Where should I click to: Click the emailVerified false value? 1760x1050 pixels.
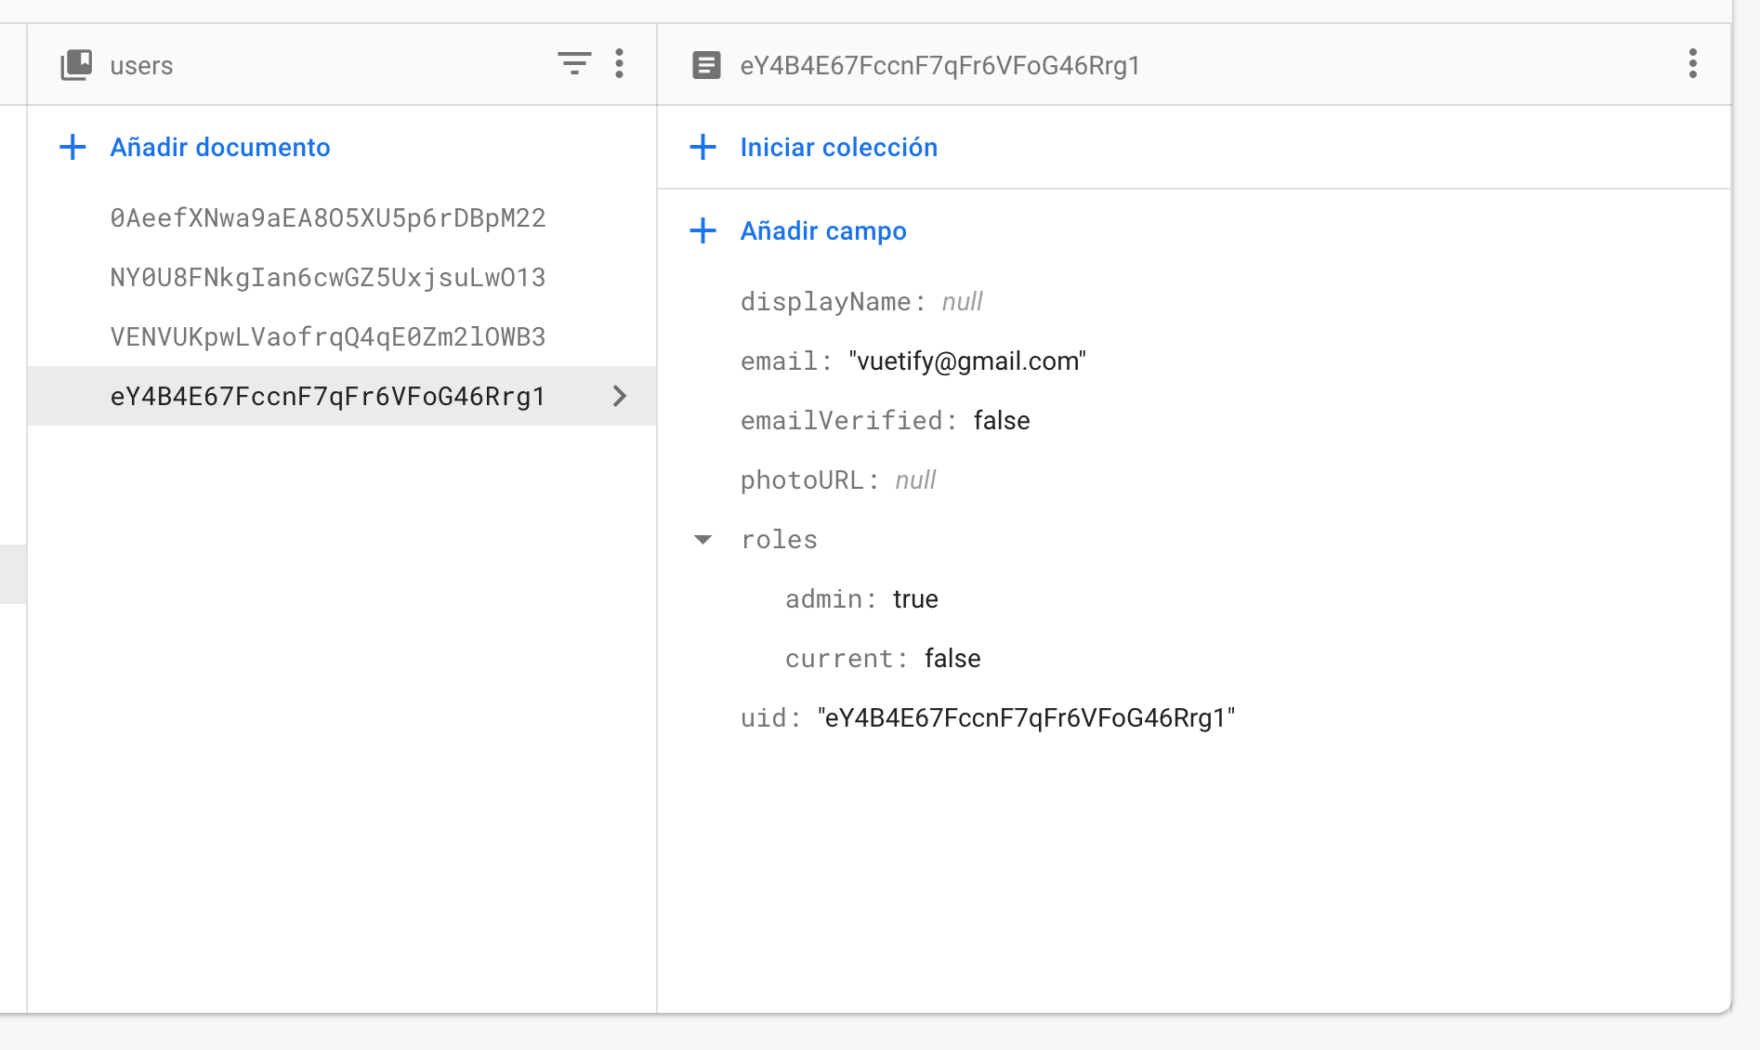pos(1001,421)
